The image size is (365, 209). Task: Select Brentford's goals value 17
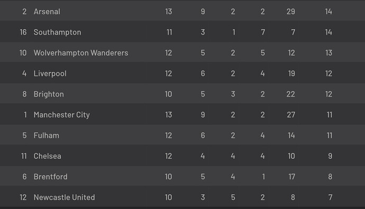point(291,177)
